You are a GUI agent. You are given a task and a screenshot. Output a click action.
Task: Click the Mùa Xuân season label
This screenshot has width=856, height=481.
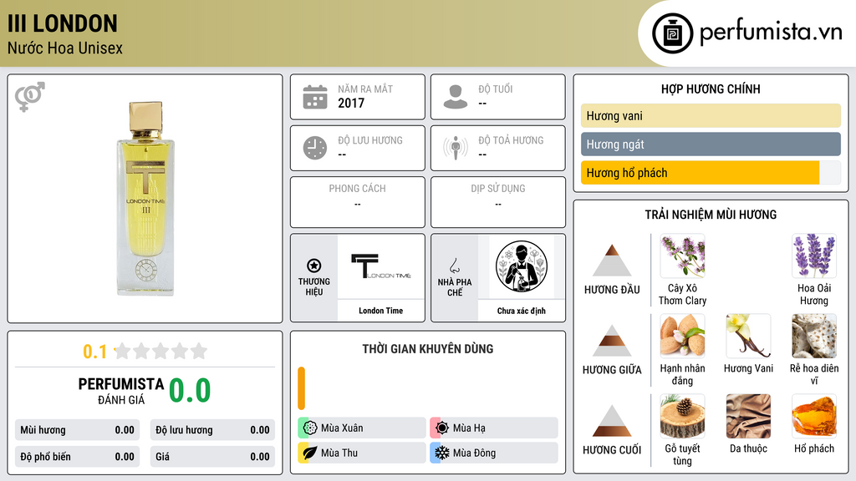coord(342,428)
